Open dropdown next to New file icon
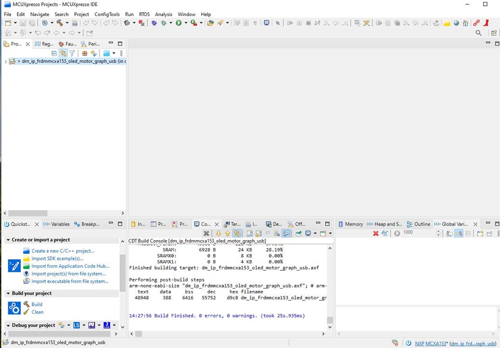This screenshot has height=348, width=500. [15, 23]
